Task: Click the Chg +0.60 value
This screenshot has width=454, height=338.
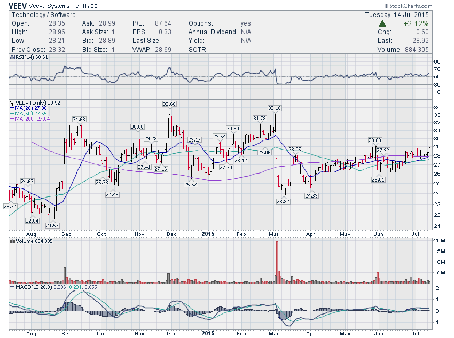Action: [420, 32]
